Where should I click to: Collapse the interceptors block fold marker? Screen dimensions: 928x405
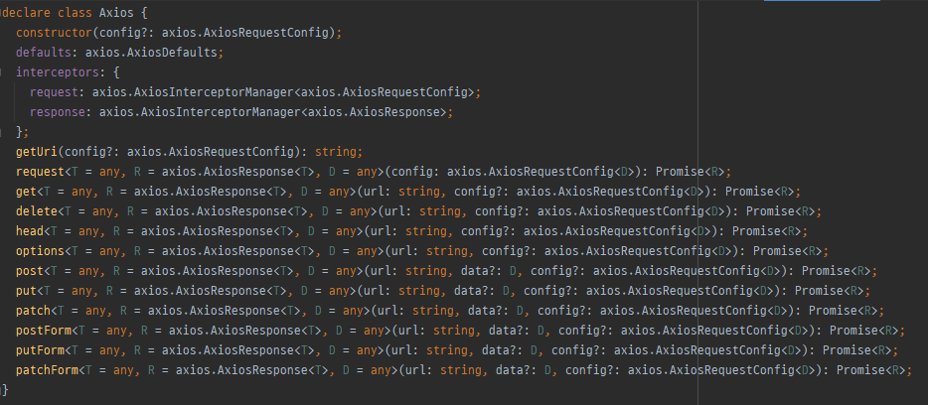coord(4,72)
